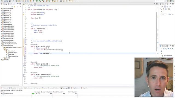Expand the goodbyeworld project
Viewport: 175px width, 98px height.
click(x=2, y=24)
